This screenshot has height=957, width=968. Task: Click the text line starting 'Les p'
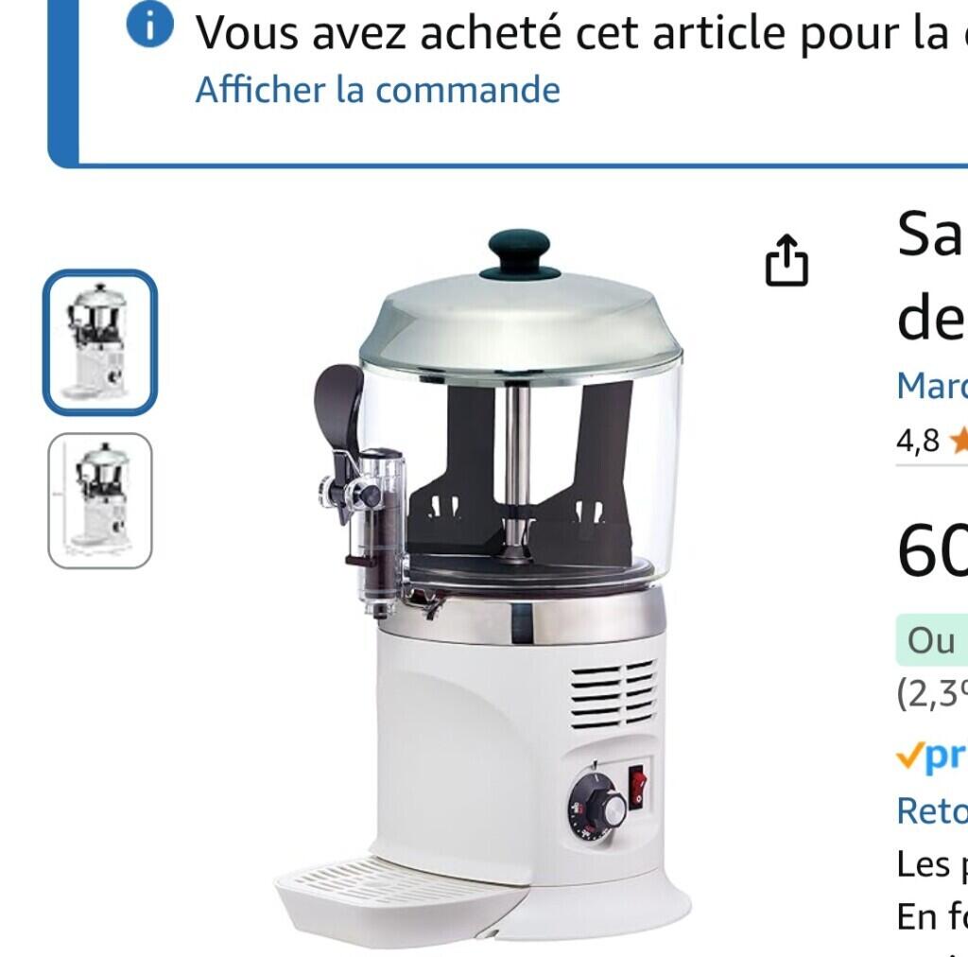click(932, 863)
